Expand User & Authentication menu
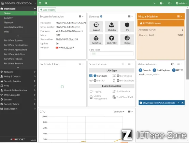Image resolution: width=189 pixels, height=143 pixels. [x=18, y=90]
